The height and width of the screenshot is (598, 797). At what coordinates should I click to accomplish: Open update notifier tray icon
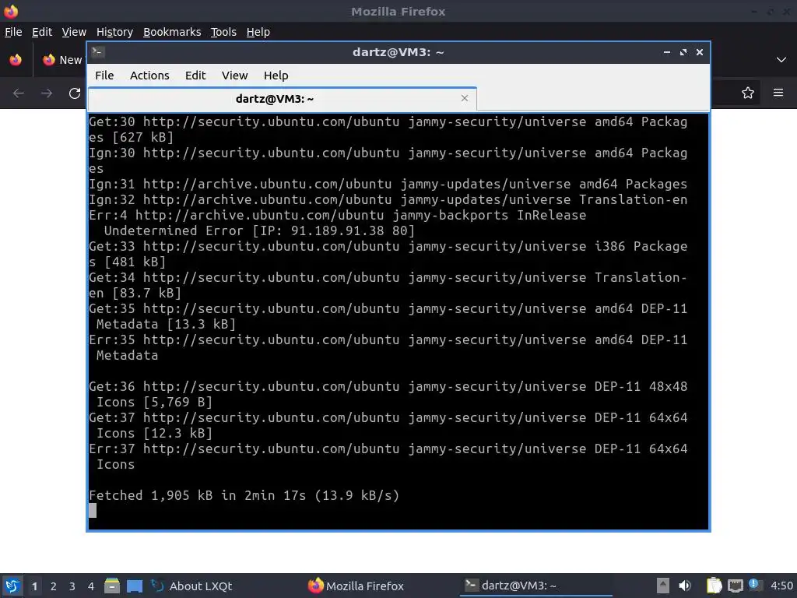(x=754, y=585)
